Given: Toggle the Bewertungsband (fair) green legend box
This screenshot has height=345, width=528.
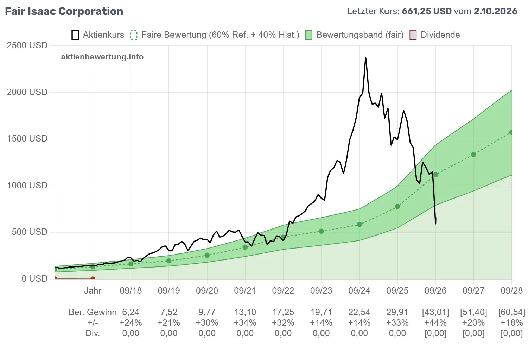Looking at the screenshot, I should [x=309, y=35].
